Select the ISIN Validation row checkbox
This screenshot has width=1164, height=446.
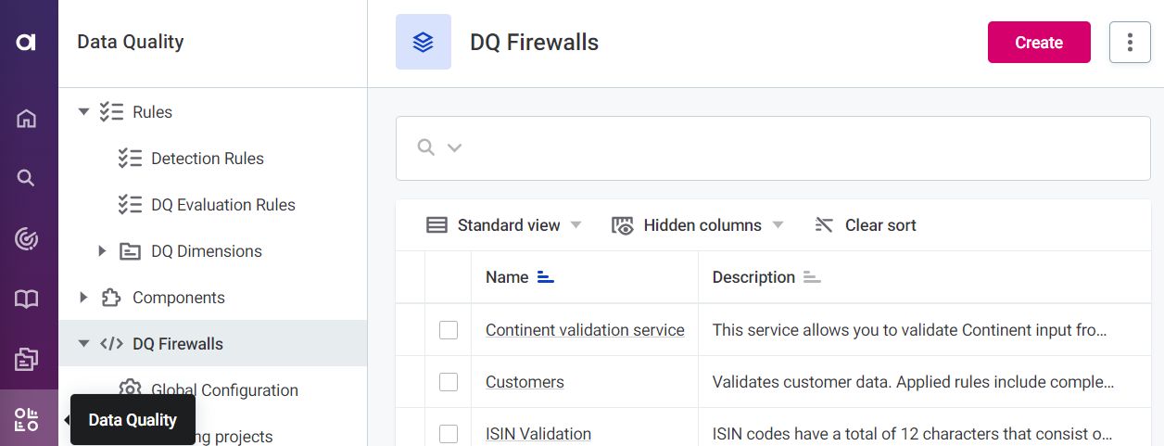tap(449, 433)
